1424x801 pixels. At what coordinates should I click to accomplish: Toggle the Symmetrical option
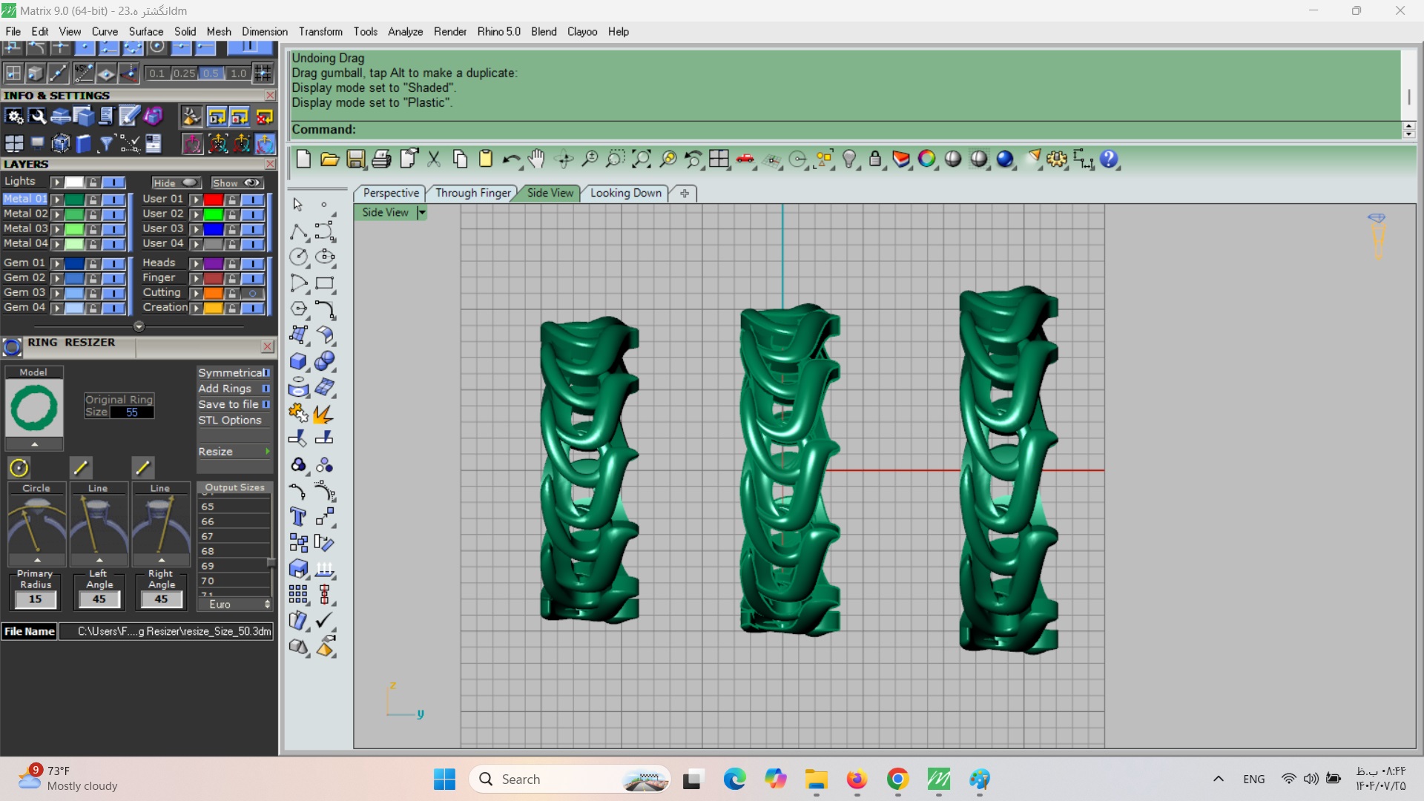click(x=266, y=373)
